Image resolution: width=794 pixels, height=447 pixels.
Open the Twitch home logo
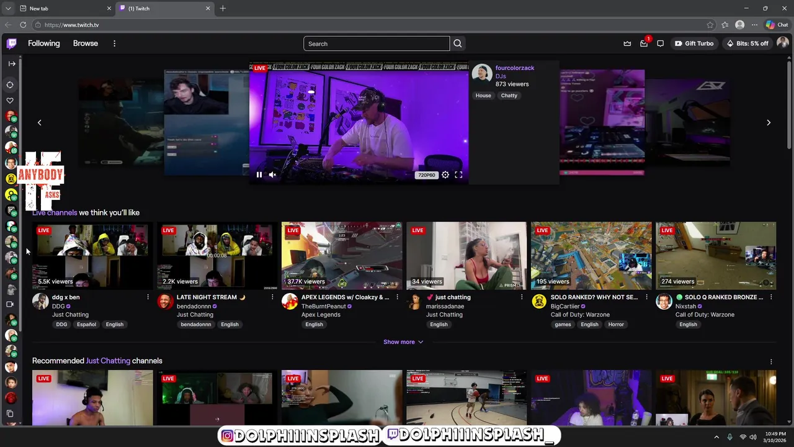pos(12,43)
